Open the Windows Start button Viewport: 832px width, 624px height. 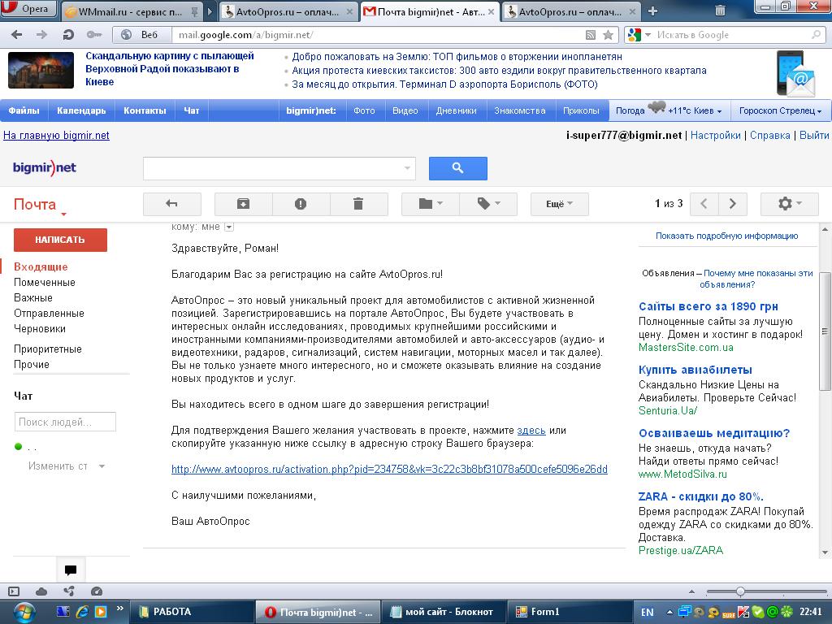tap(24, 613)
